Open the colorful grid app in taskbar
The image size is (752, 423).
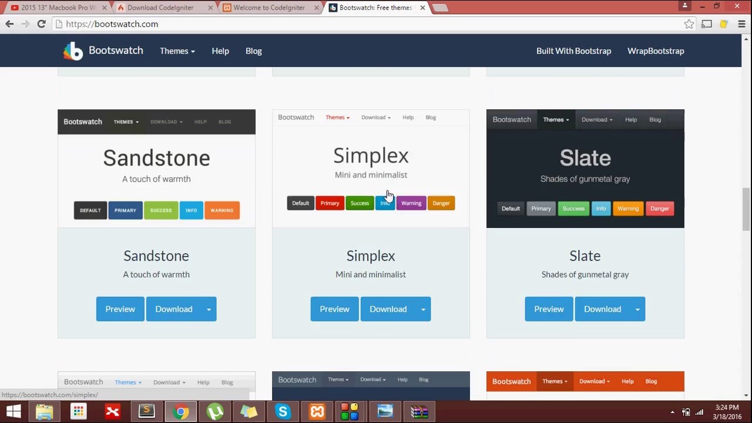[x=78, y=411]
